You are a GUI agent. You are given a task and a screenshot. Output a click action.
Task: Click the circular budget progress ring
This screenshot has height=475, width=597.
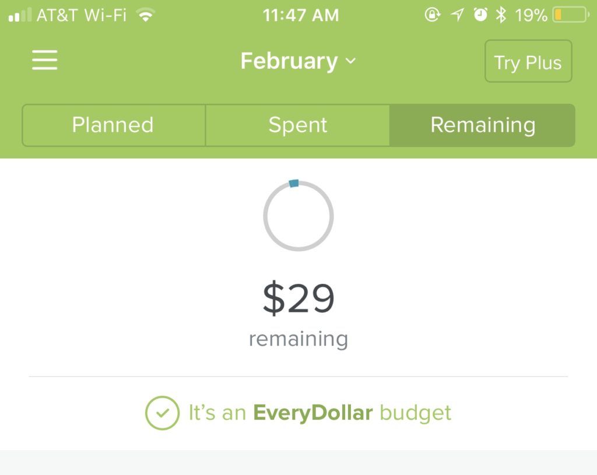click(x=298, y=216)
